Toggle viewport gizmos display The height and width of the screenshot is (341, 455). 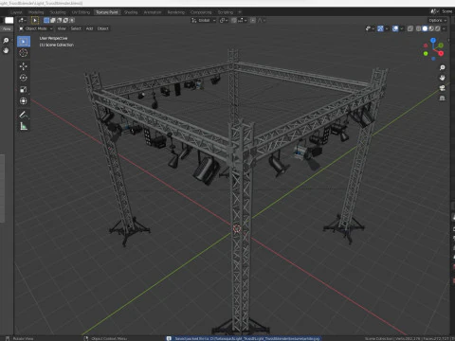point(380,28)
